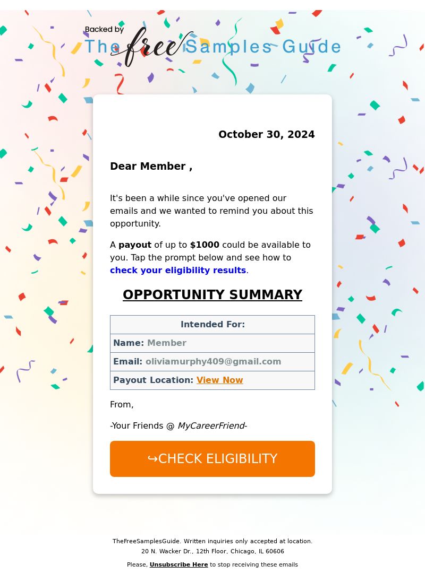Click the View Now payout location link

click(219, 380)
